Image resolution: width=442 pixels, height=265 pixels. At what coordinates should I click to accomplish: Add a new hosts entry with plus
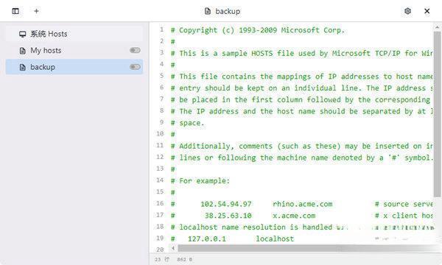pos(36,11)
